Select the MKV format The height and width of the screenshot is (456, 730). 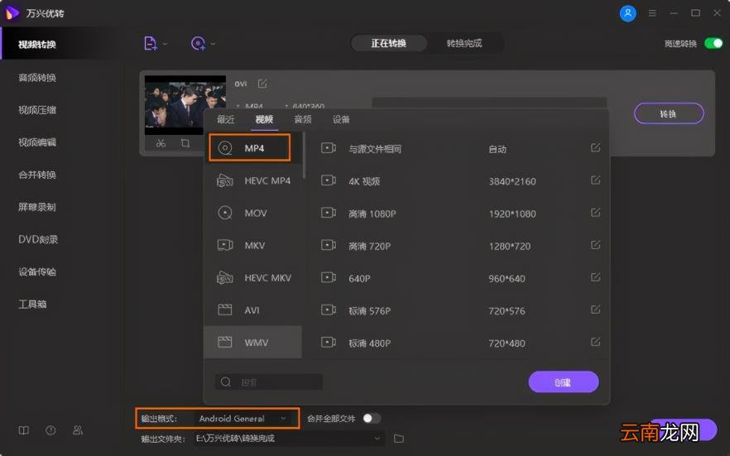click(x=253, y=245)
